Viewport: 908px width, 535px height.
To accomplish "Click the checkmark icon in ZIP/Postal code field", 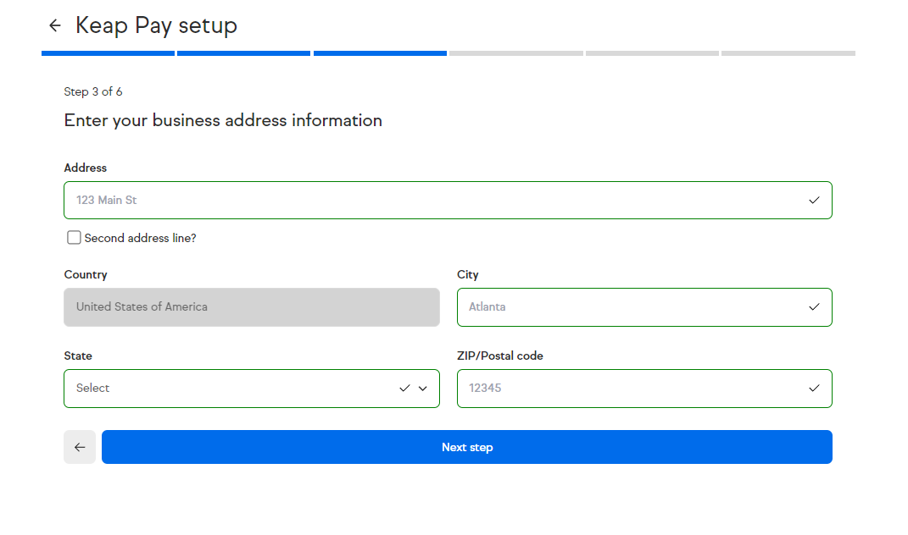I will coord(814,388).
